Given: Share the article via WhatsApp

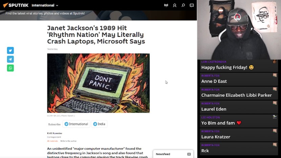Looking at the screenshot, I should (x=10, y=68).
